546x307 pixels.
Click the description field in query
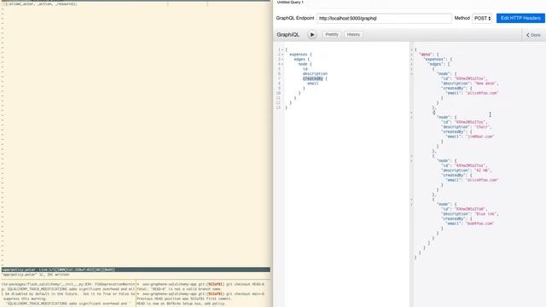[x=315, y=74]
